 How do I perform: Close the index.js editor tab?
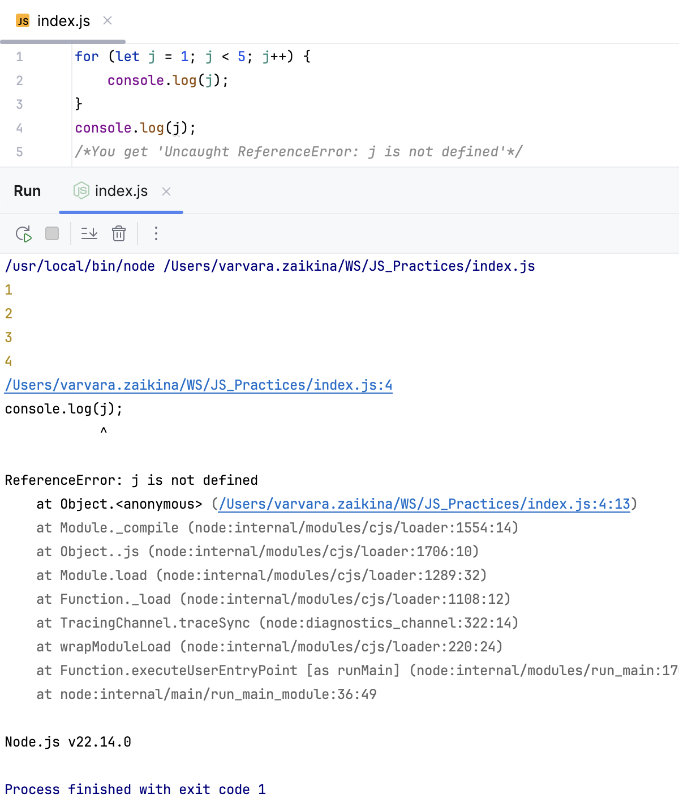(x=106, y=20)
